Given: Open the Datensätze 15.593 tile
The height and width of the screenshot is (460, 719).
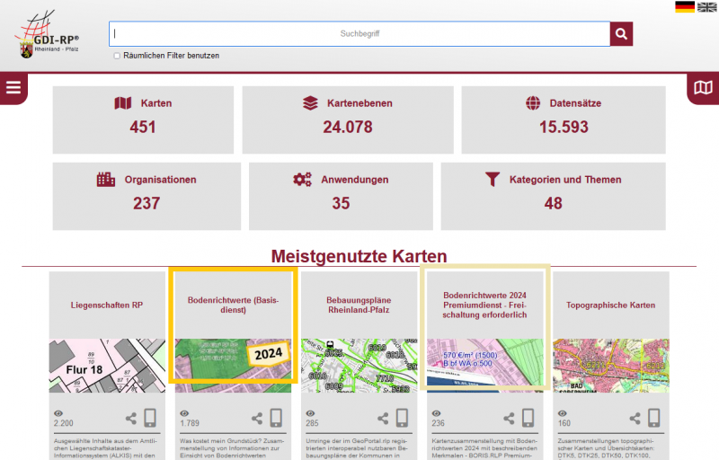Looking at the screenshot, I should [564, 119].
